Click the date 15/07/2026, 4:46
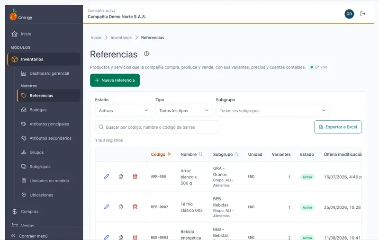This screenshot has height=240, width=379. tap(343, 177)
